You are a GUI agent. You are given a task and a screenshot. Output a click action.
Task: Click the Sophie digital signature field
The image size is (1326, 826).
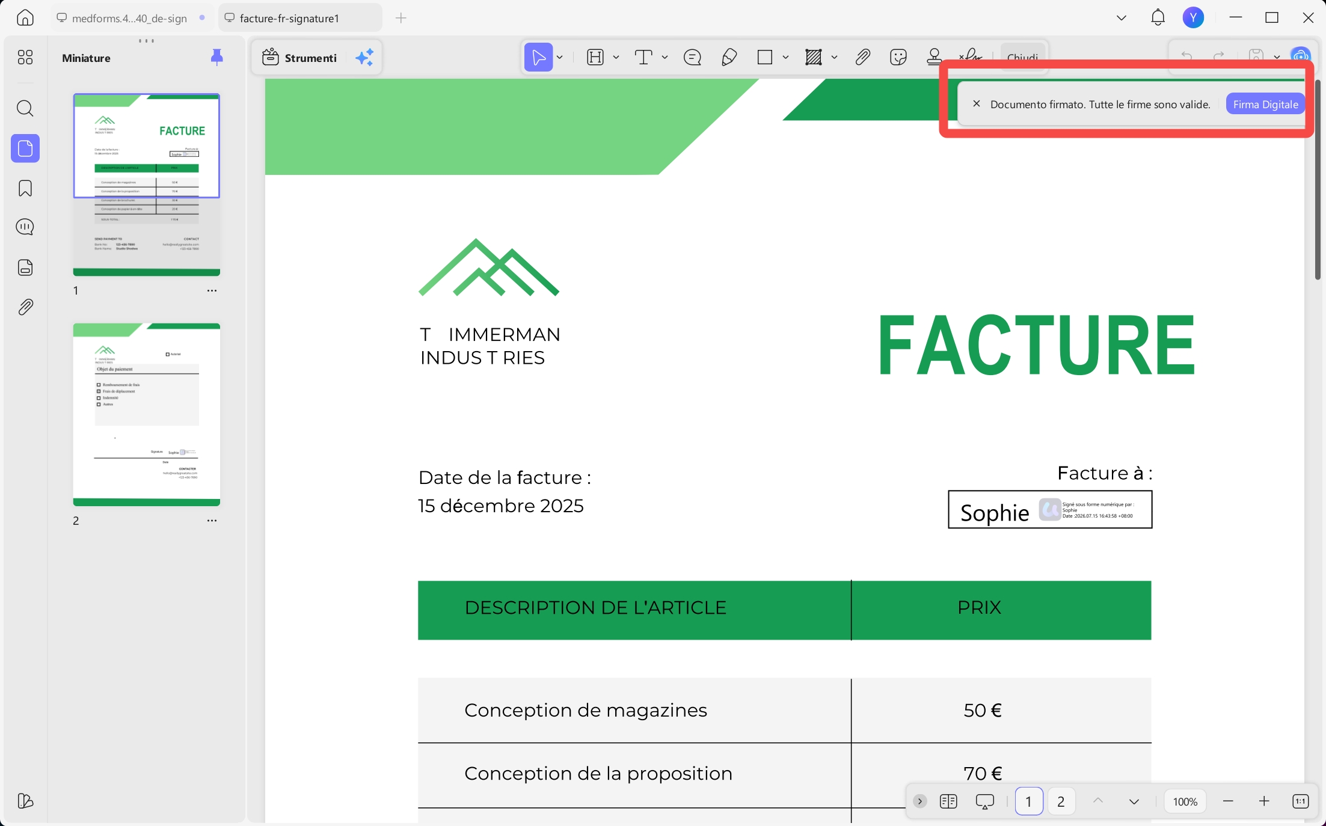[x=1050, y=510]
